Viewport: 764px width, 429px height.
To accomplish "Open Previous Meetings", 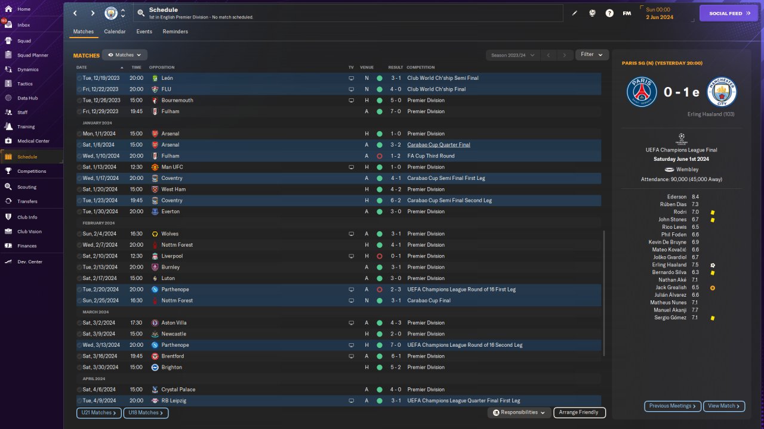I will tap(673, 406).
